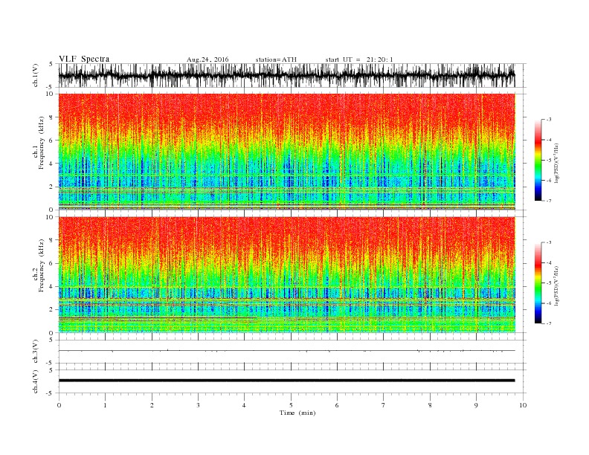
Task: Click the "5" tick on the Time axis
Action: coord(291,405)
